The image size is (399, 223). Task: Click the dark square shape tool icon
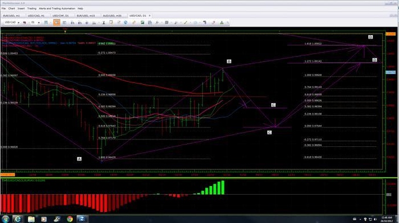click(x=167, y=22)
